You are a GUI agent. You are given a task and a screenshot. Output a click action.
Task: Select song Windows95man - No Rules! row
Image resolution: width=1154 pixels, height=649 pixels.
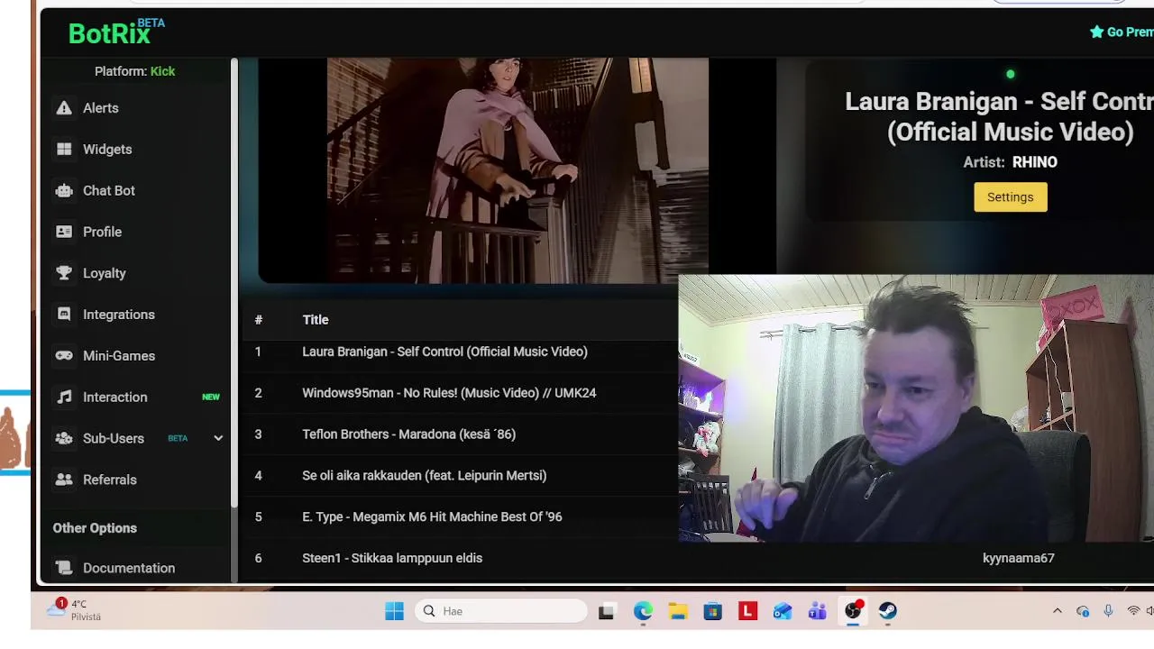460,393
